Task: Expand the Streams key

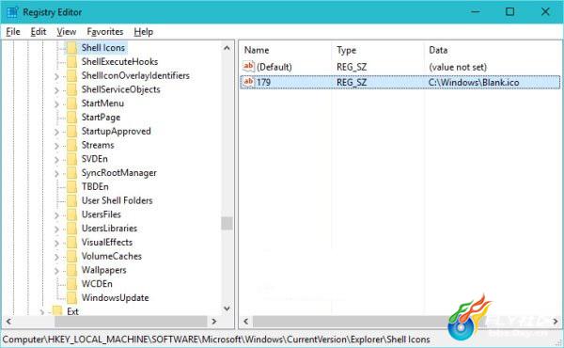Action: (x=56, y=146)
